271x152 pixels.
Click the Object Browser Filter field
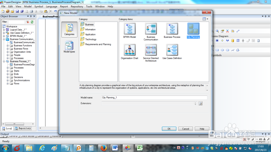(x=17, y=22)
